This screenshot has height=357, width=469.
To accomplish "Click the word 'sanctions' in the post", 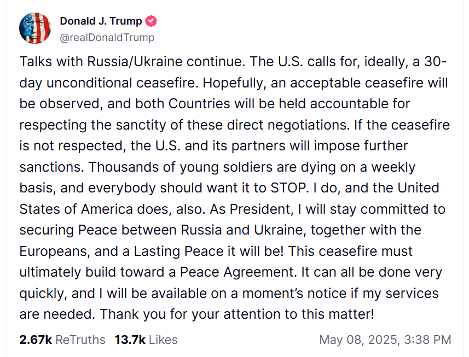I will pos(50,167).
